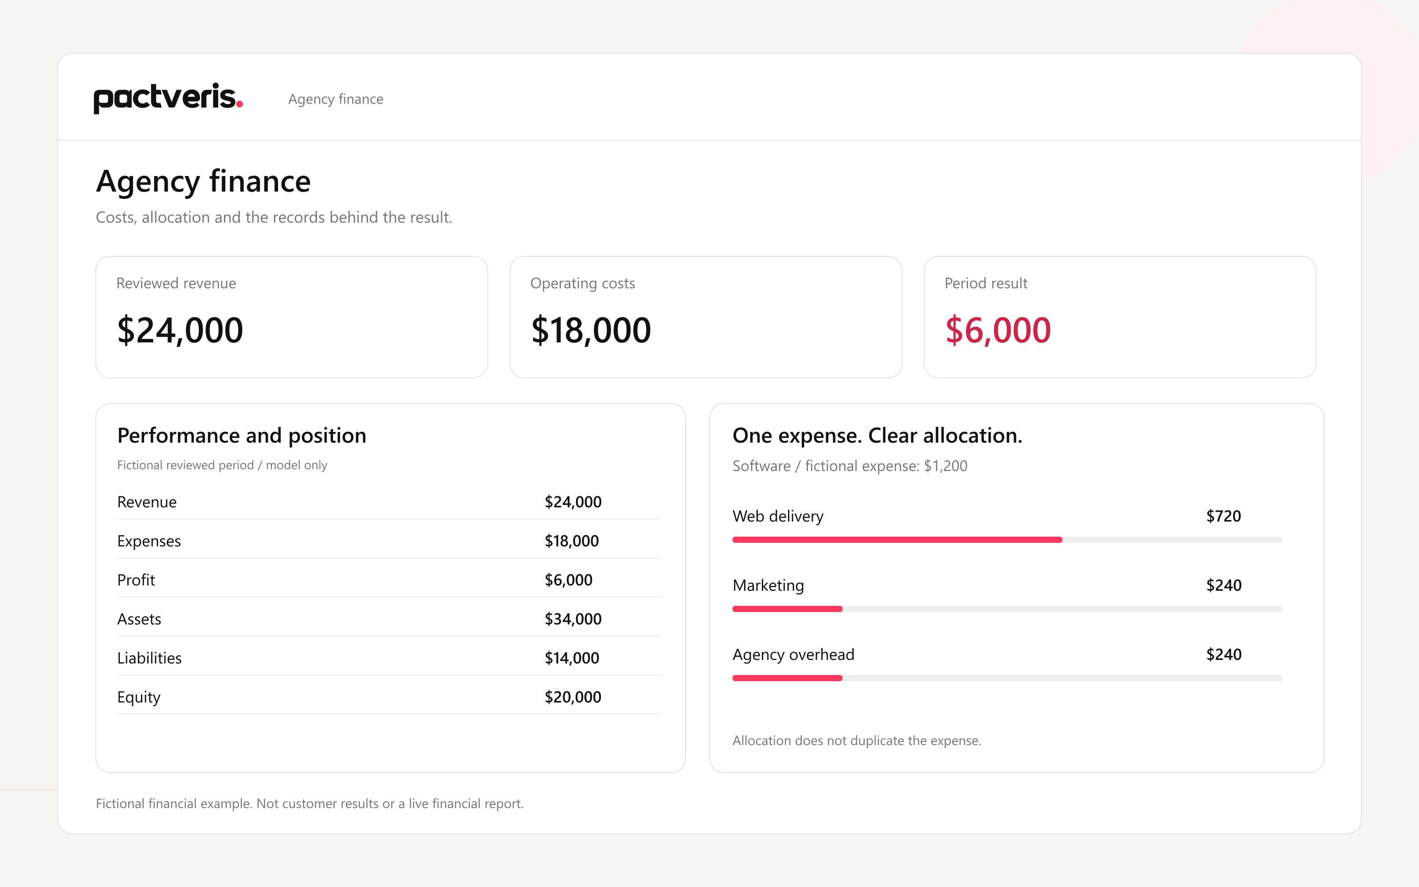Click the Fictional reviewed period / model only caption
The width and height of the screenshot is (1419, 887).
click(222, 465)
